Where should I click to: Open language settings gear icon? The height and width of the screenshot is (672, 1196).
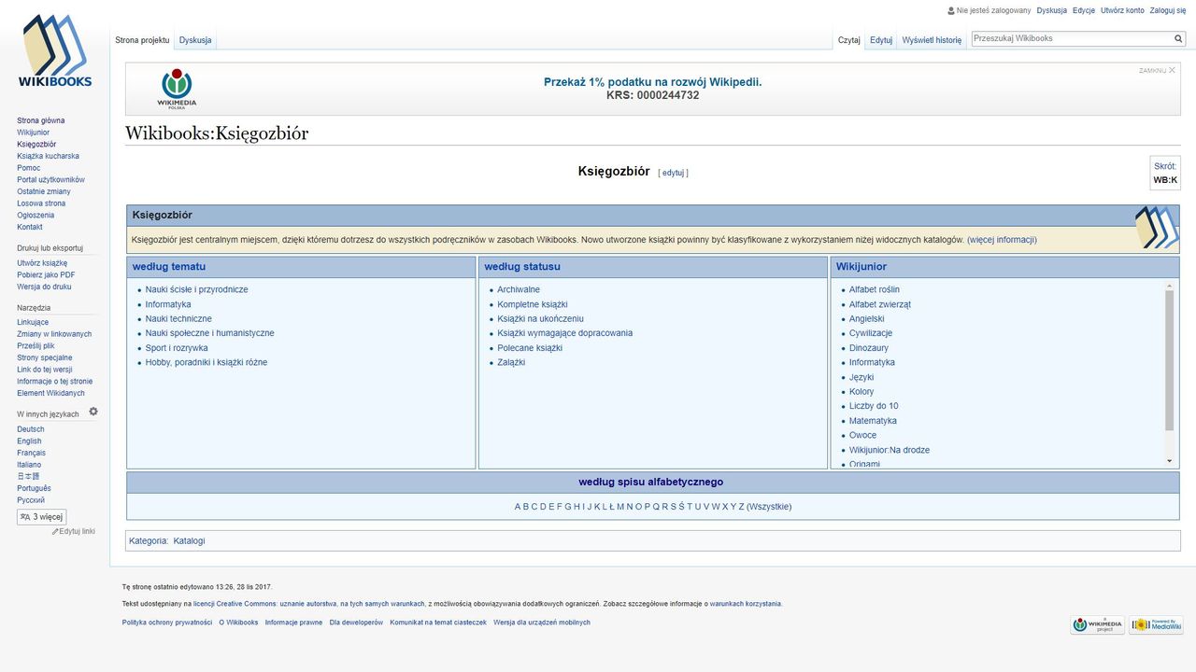click(x=93, y=412)
